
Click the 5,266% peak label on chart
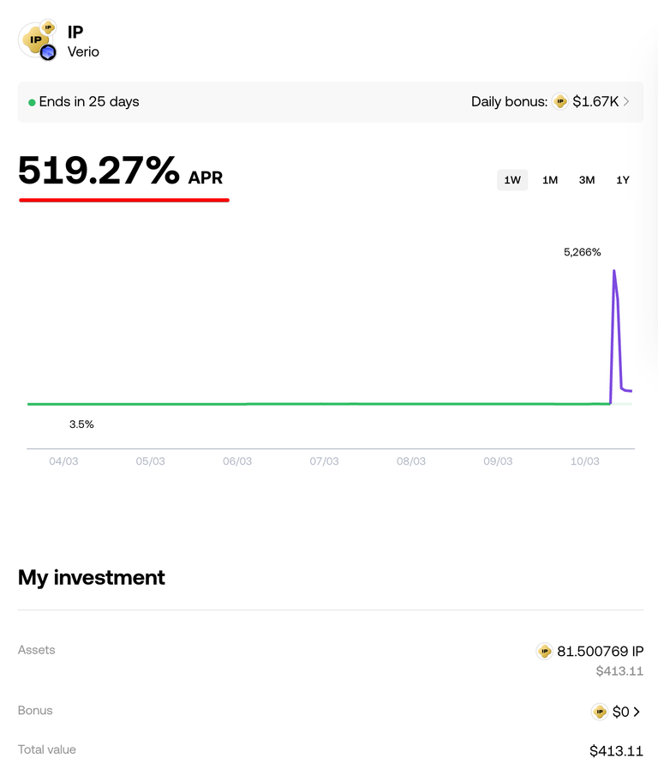583,252
